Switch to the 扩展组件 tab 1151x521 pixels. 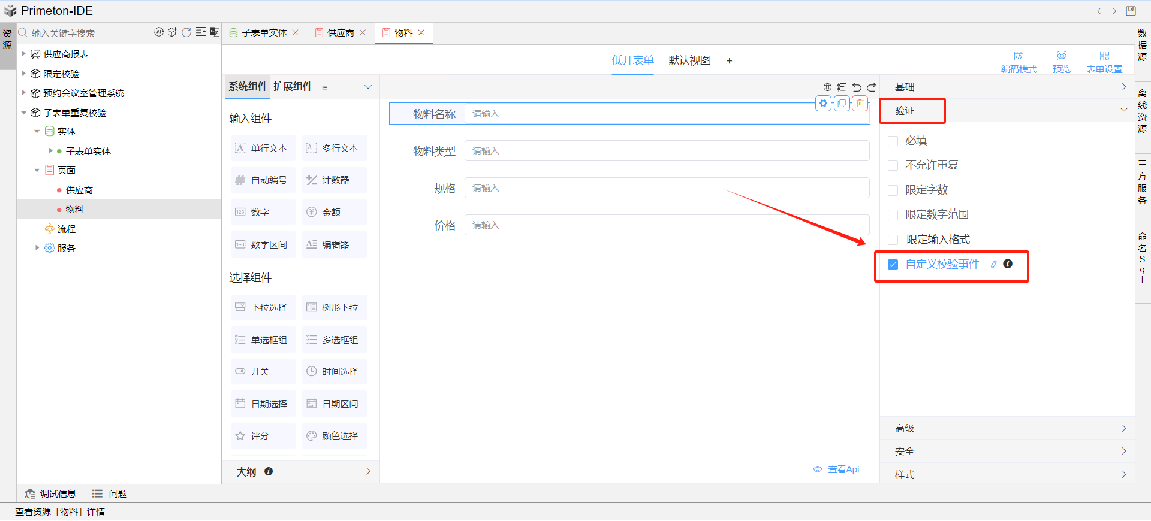click(293, 87)
